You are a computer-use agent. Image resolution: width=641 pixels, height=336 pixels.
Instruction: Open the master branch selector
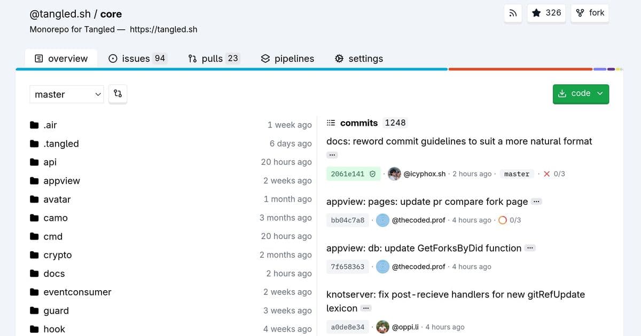pyautogui.click(x=66, y=94)
